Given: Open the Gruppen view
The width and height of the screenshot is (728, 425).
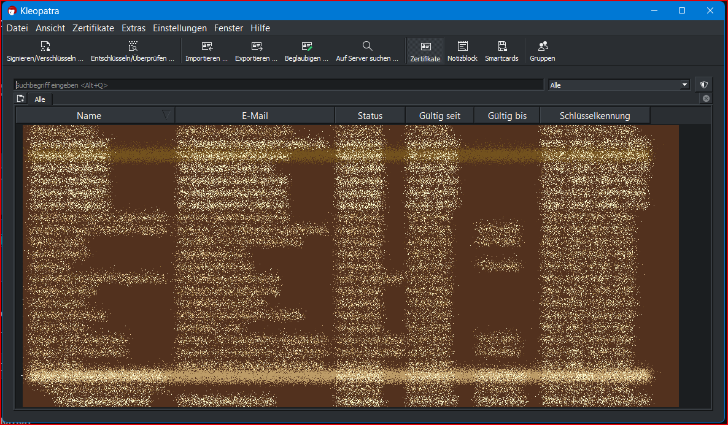Looking at the screenshot, I should [543, 47].
